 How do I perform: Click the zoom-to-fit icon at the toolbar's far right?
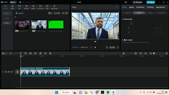coord(167,53)
